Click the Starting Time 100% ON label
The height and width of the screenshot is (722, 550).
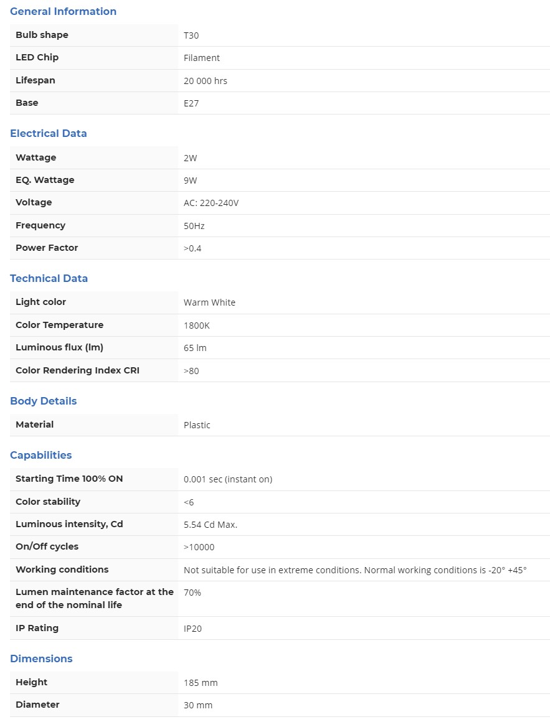69,479
